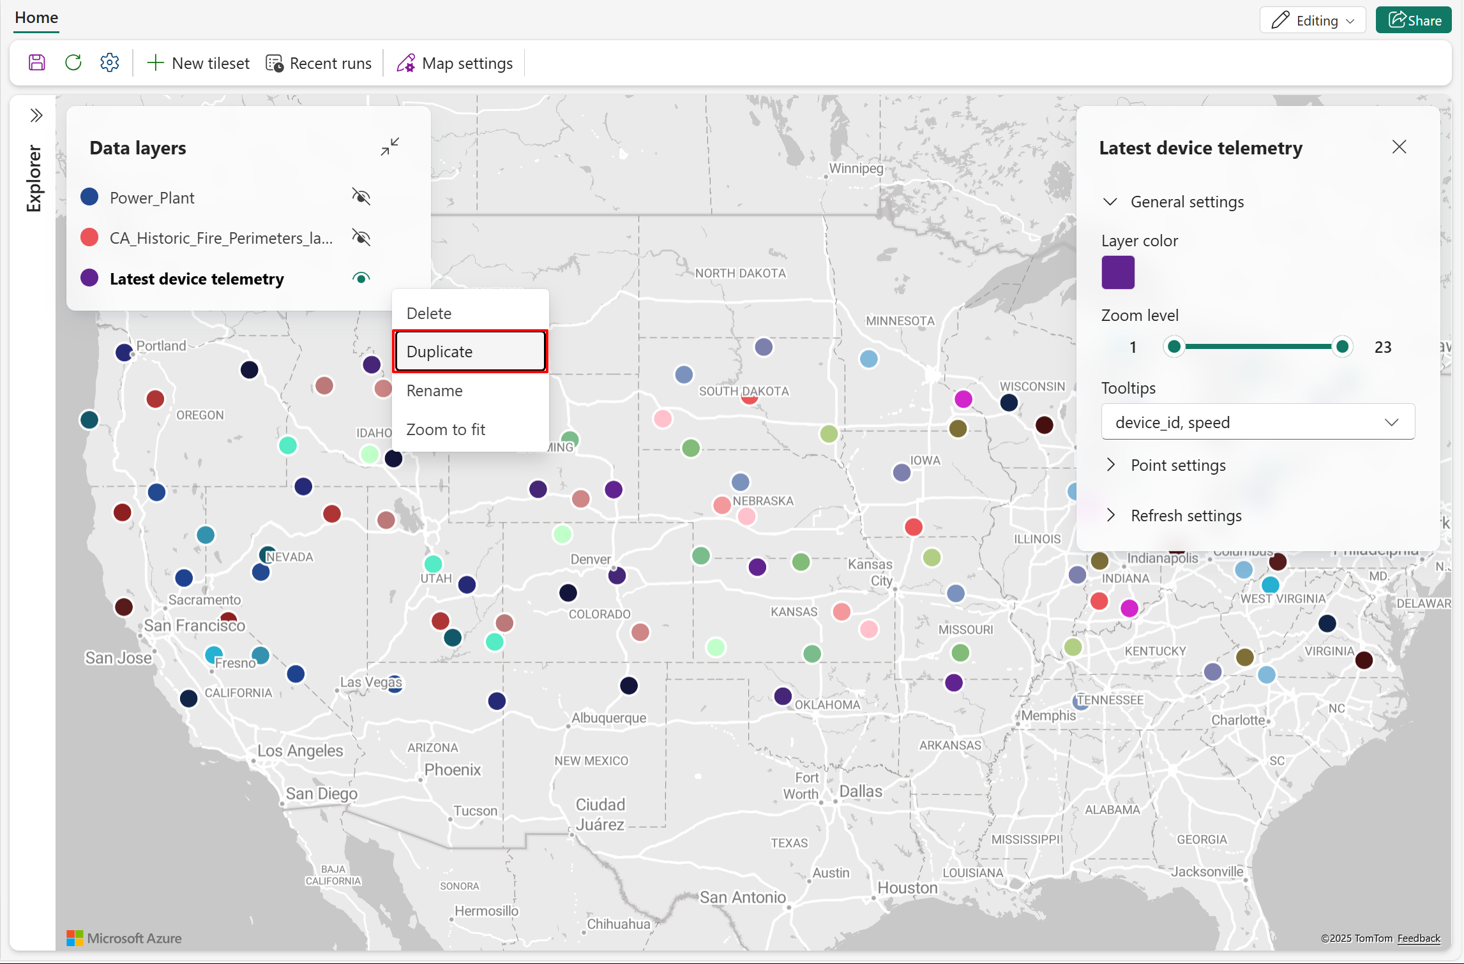Collapse the Data layers panel

(x=389, y=147)
